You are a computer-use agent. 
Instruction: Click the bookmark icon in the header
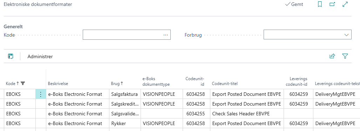pyautogui.click(x=320, y=4)
